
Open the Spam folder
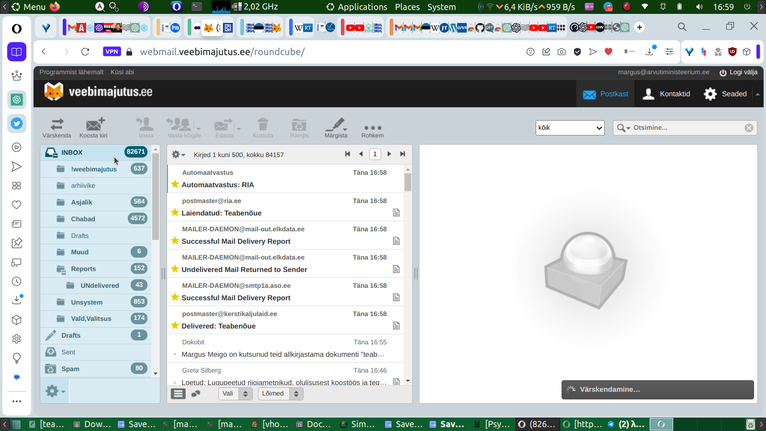coord(96,369)
